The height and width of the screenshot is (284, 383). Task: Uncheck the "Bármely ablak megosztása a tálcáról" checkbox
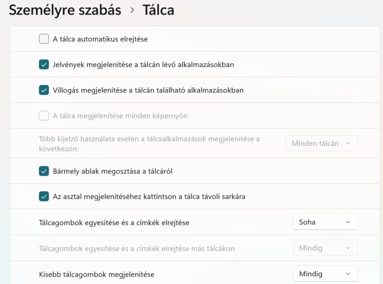point(44,171)
